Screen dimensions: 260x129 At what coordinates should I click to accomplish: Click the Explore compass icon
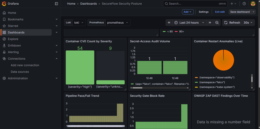pos(4,39)
